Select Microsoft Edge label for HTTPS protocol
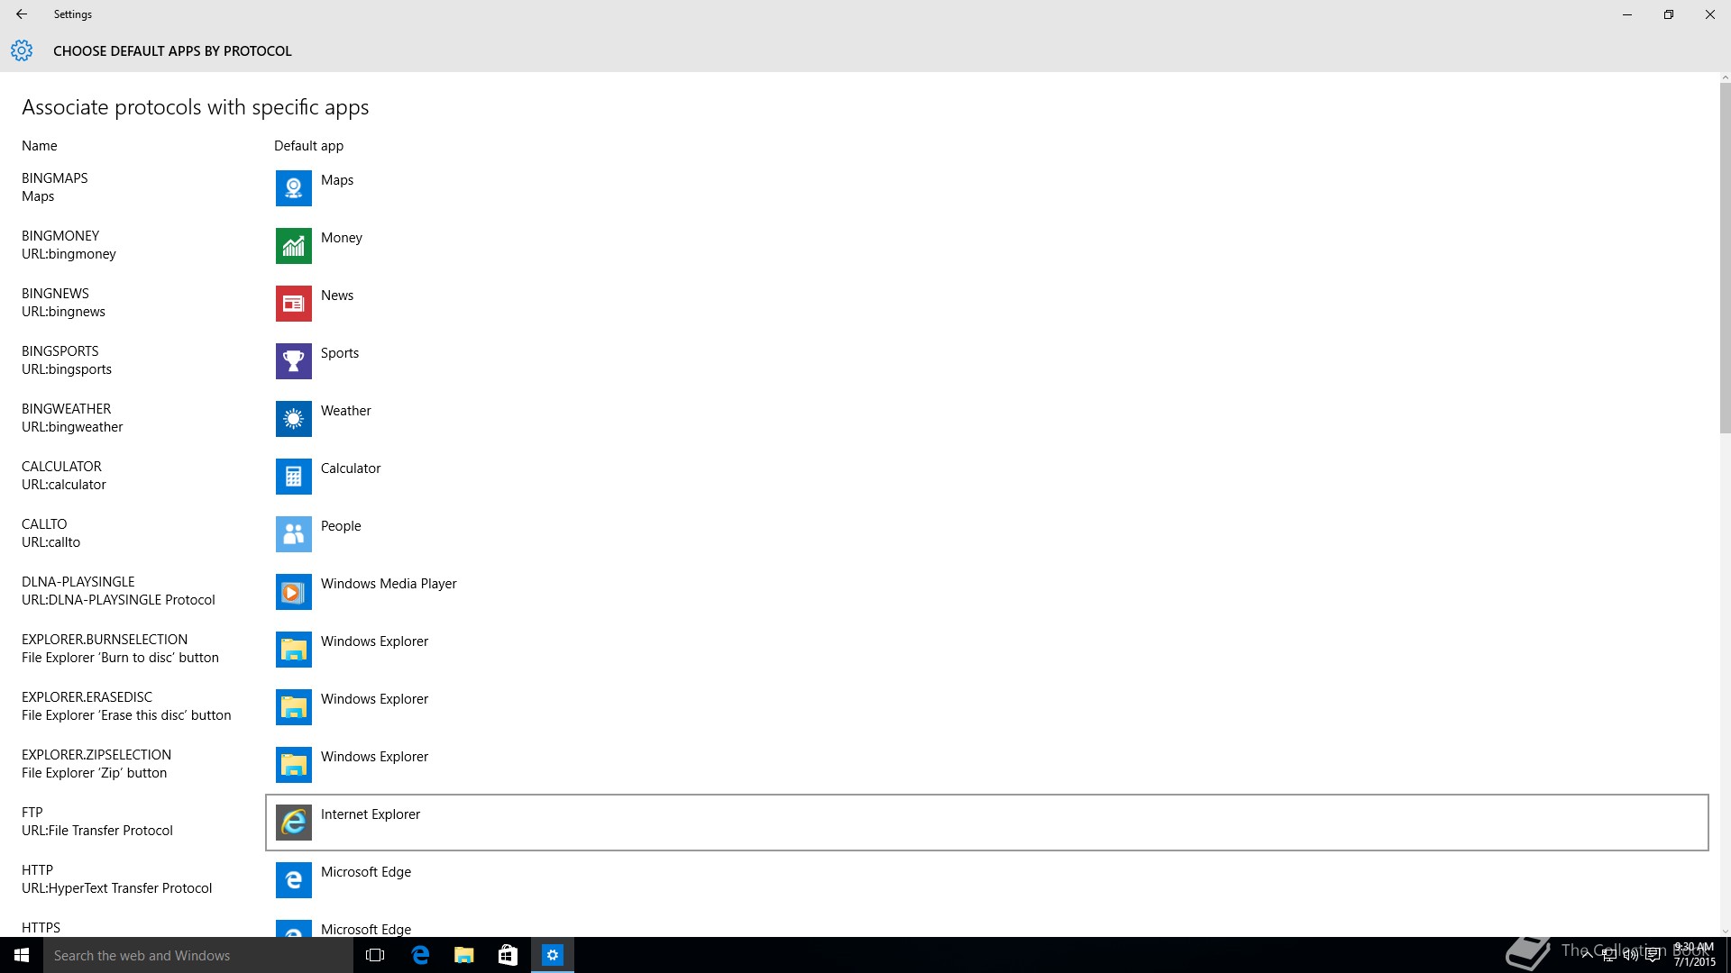This screenshot has height=973, width=1731. pyautogui.click(x=366, y=929)
